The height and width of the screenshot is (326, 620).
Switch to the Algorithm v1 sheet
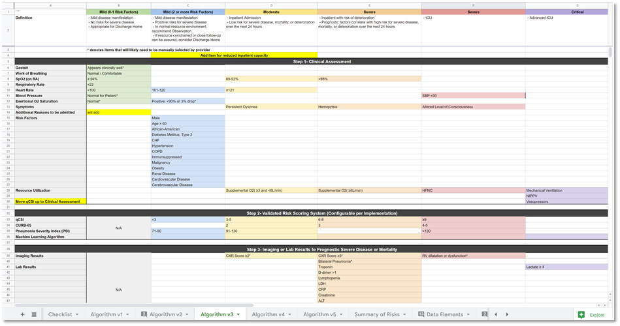(105, 314)
